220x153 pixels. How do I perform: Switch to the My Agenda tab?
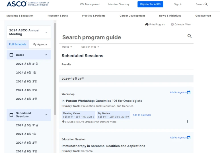click(x=40, y=44)
